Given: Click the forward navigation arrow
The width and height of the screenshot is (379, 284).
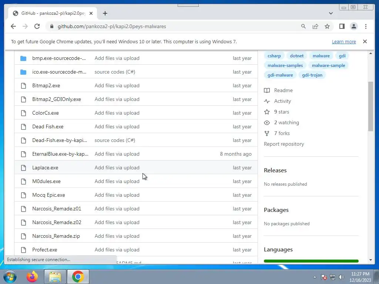Looking at the screenshot, I should [25, 26].
